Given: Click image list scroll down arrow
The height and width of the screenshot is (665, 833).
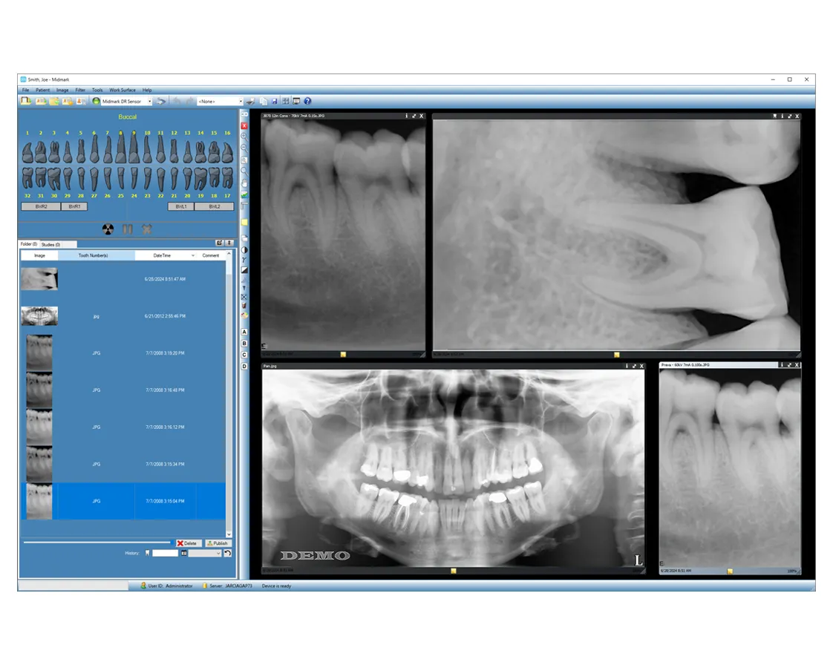Looking at the screenshot, I should click(229, 534).
